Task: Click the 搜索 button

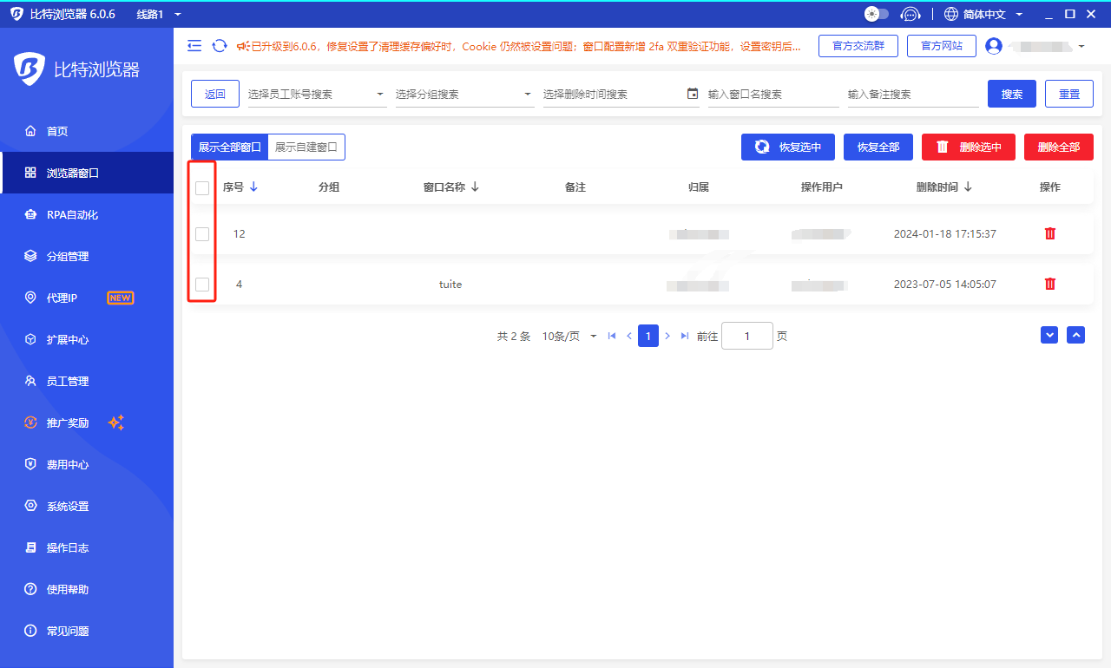Action: 1012,95
